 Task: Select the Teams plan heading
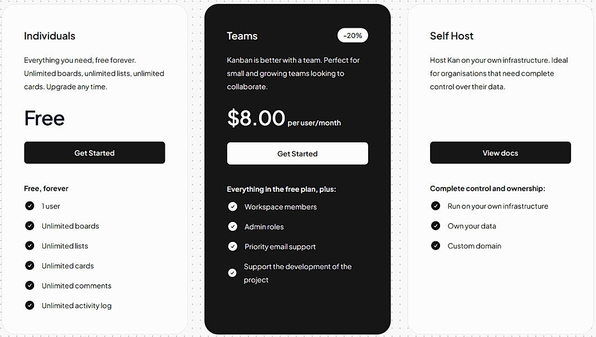242,36
